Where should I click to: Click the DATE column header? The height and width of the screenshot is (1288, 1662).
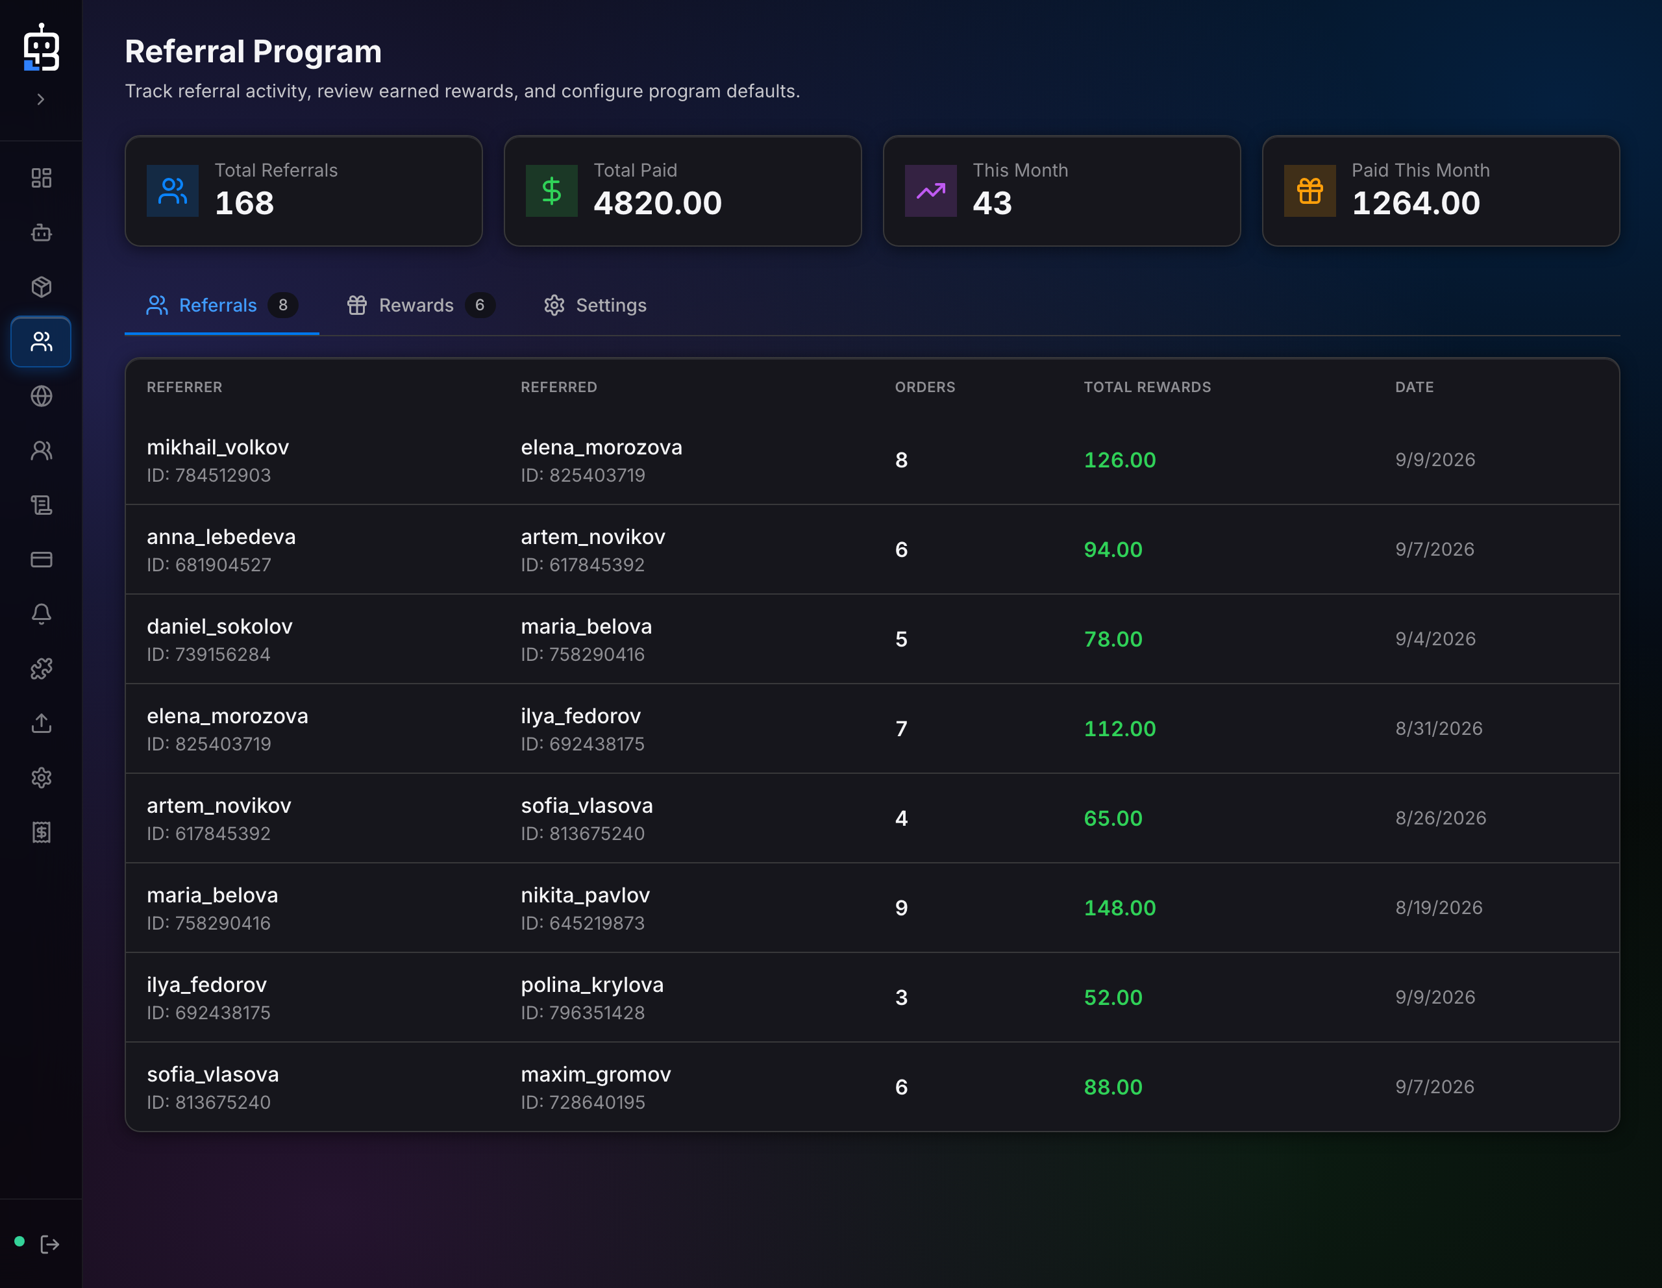1415,387
